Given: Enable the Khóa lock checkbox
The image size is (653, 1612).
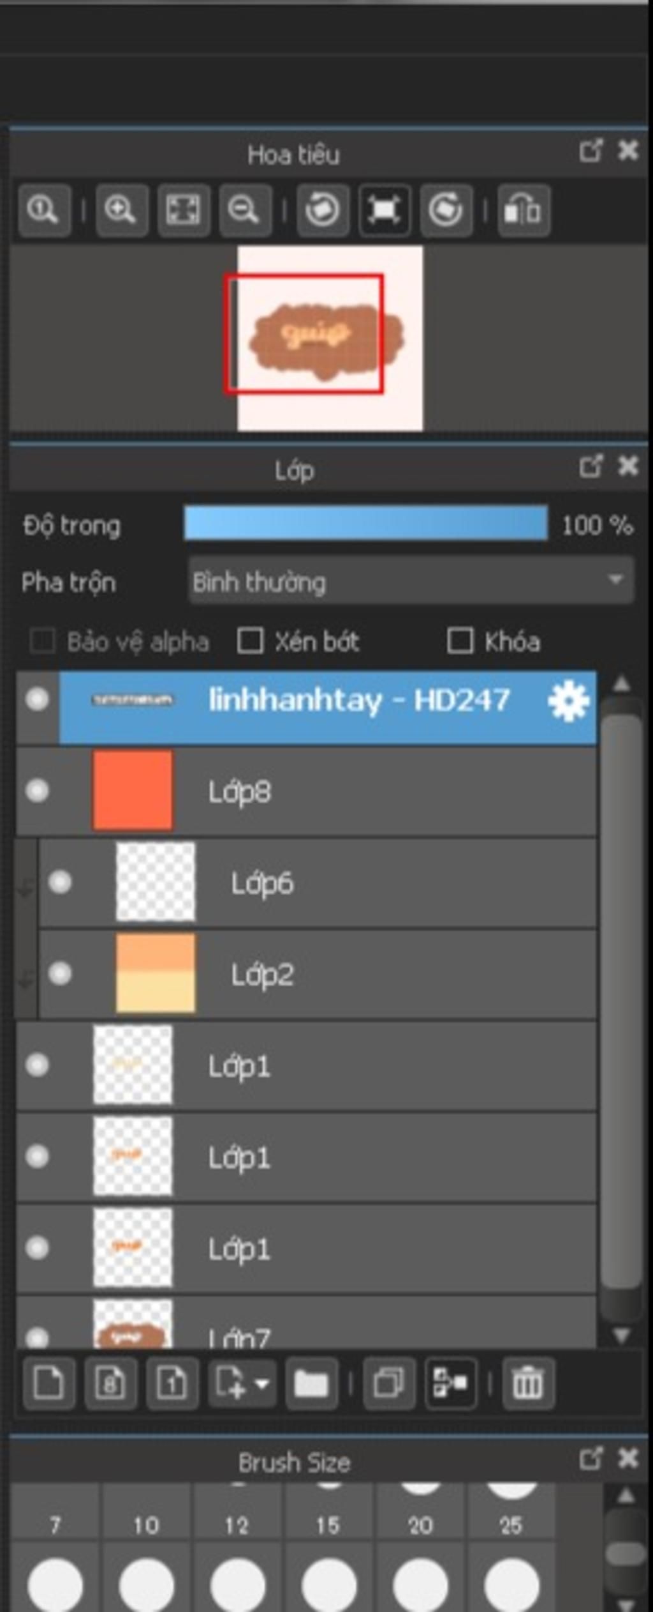Looking at the screenshot, I should click(x=460, y=641).
